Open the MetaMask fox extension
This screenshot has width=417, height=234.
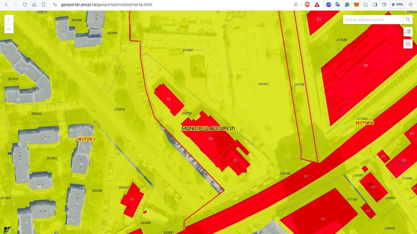click(x=356, y=4)
